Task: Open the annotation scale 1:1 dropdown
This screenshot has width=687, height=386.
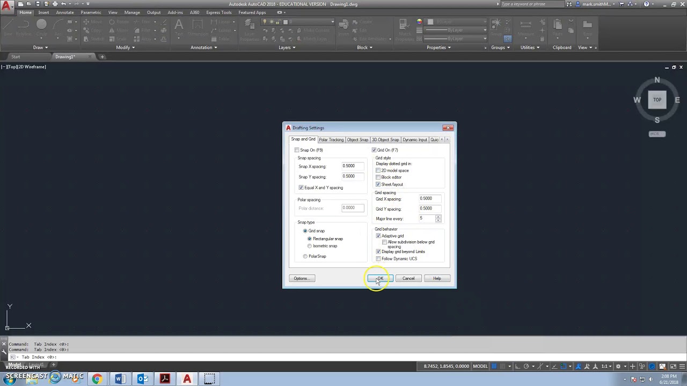Action: pyautogui.click(x=607, y=366)
